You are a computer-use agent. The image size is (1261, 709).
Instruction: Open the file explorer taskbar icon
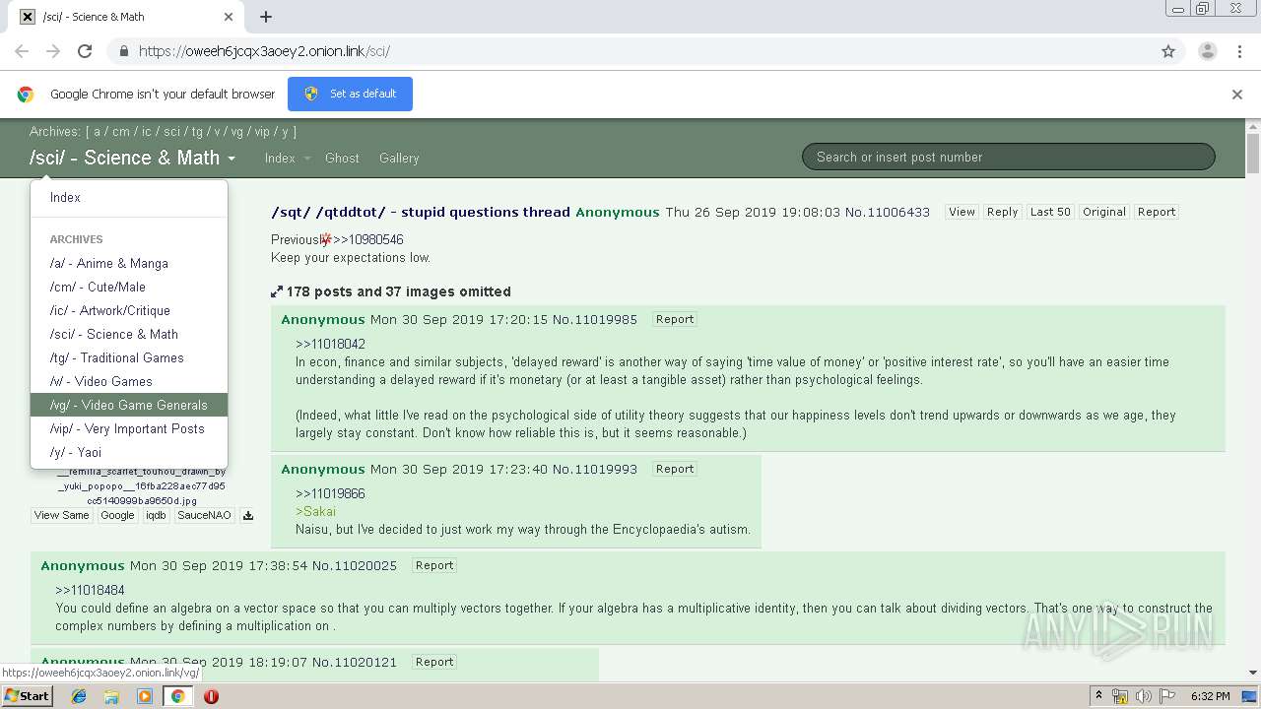pos(111,696)
